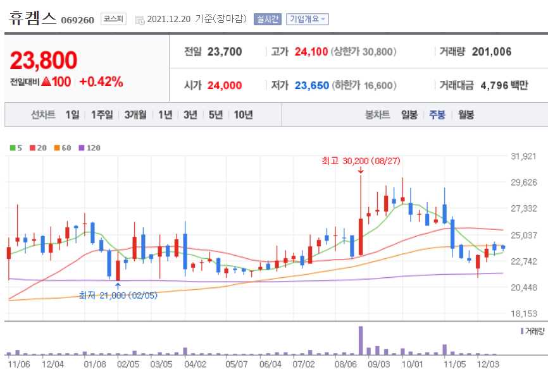Click the 저가 value 23,650
Screen dimensions: 548x377
tap(312, 85)
